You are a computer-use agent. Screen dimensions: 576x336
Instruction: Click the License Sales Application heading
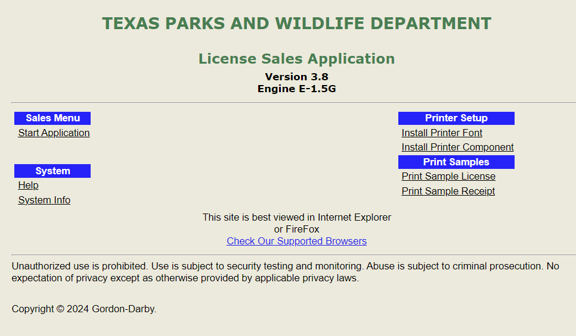pyautogui.click(x=296, y=59)
